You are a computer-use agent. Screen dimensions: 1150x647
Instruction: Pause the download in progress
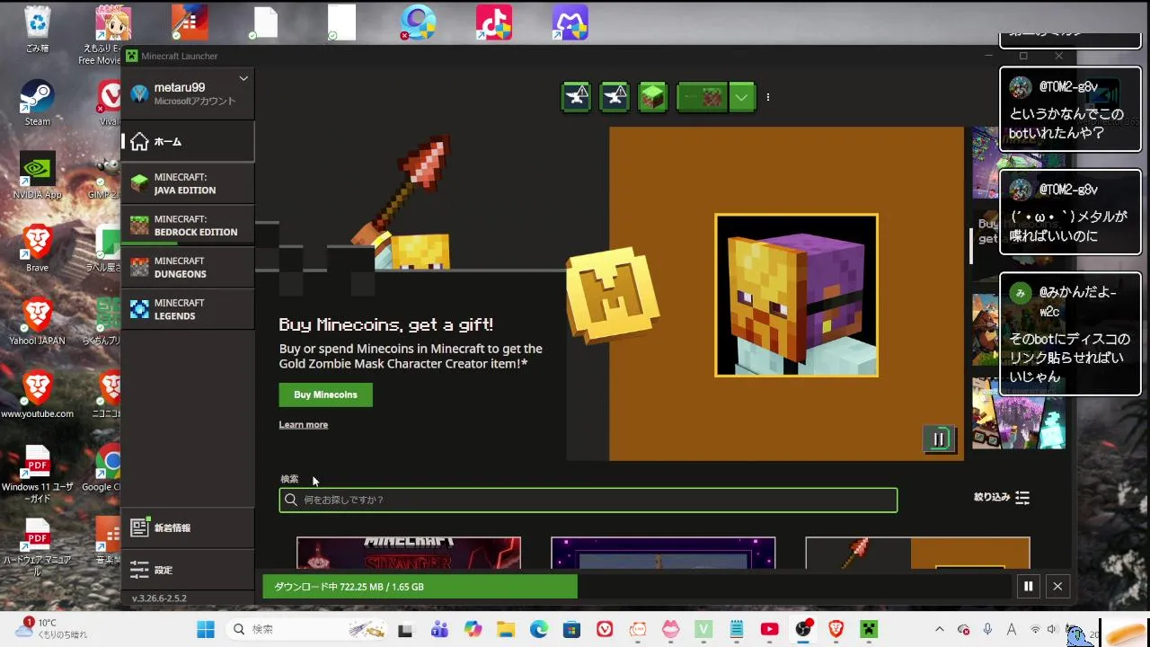click(1028, 587)
